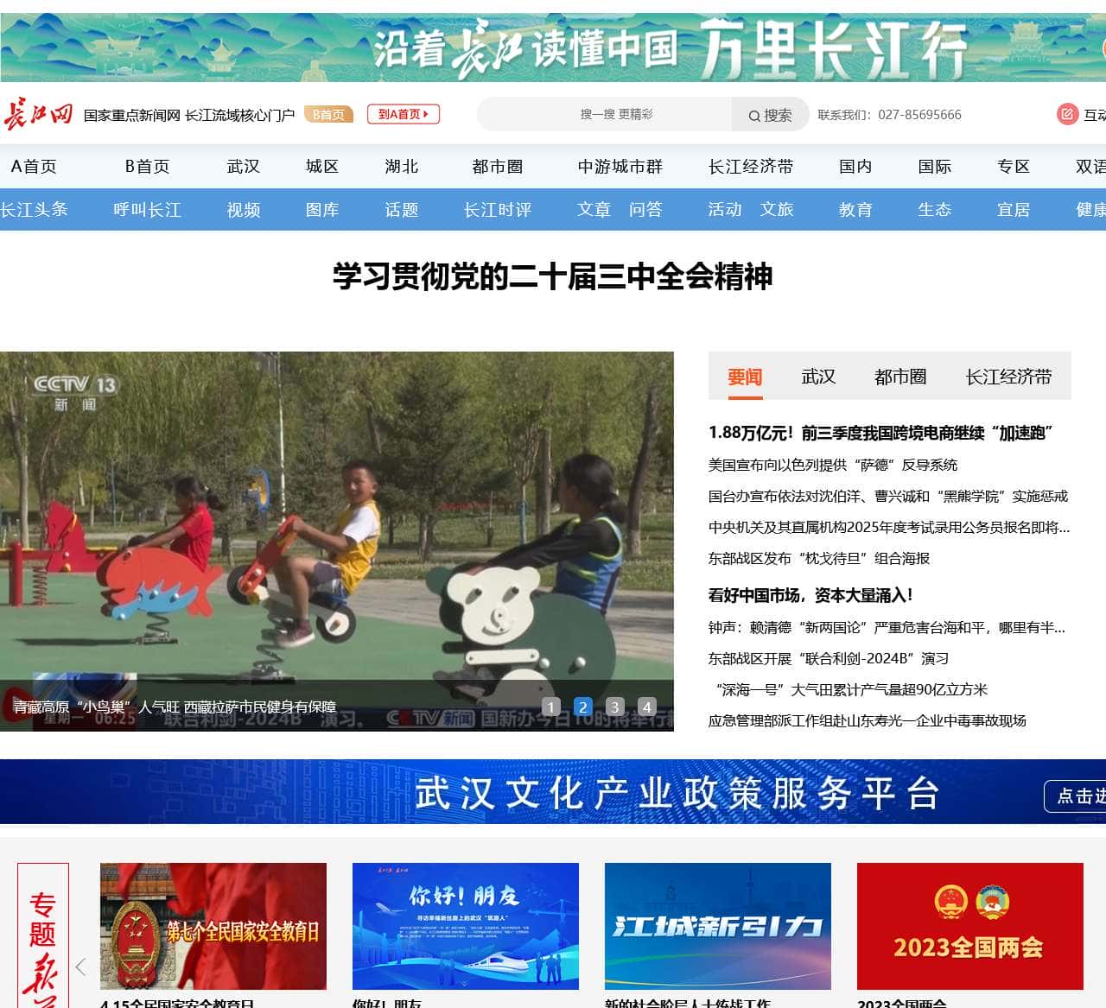
Task: Click the orange B首页 badge
Action: 328,114
